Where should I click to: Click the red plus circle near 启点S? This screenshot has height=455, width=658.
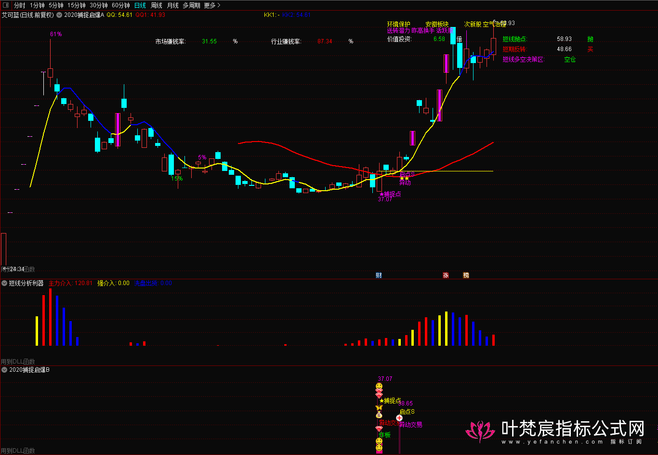click(x=399, y=418)
